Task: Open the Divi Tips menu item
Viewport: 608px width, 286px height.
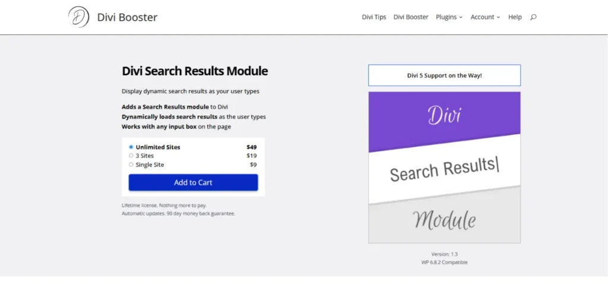Action: 374,17
